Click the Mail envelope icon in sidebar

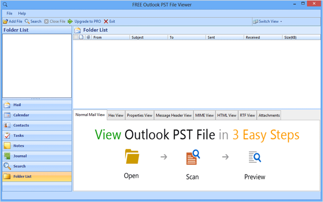pyautogui.click(x=7, y=105)
